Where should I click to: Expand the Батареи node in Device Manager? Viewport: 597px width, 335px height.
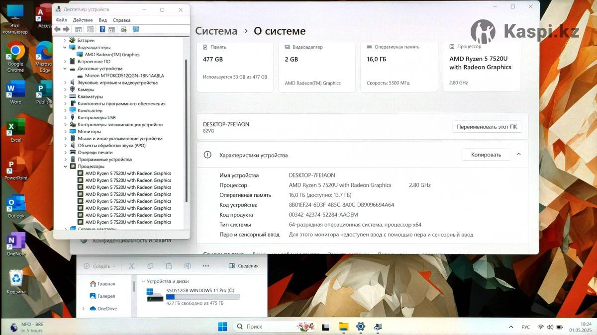click(x=65, y=40)
